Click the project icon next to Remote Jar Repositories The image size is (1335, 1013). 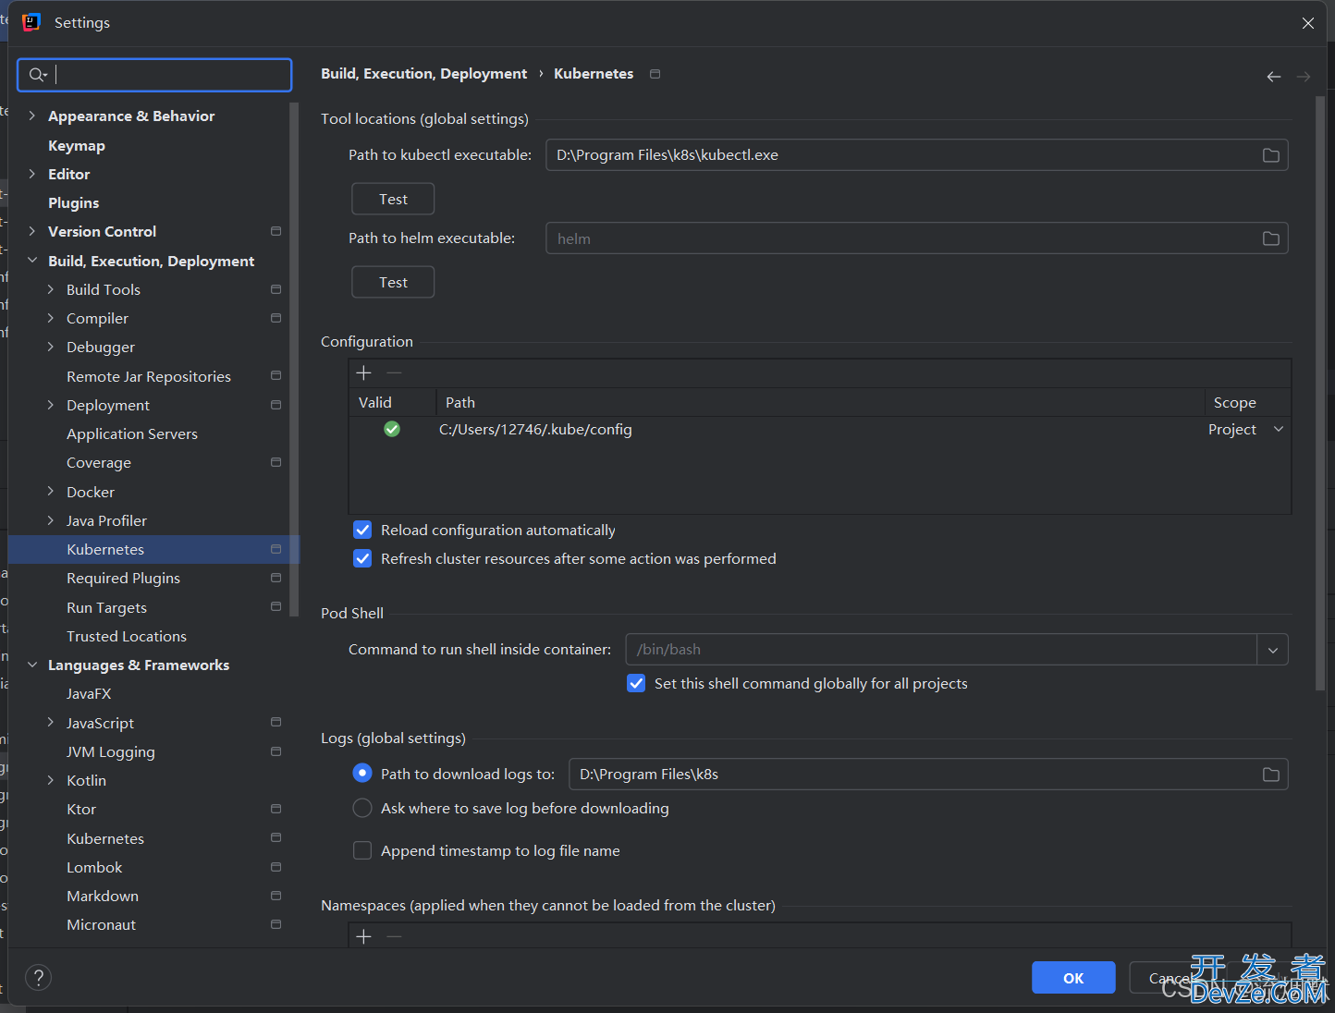276,376
